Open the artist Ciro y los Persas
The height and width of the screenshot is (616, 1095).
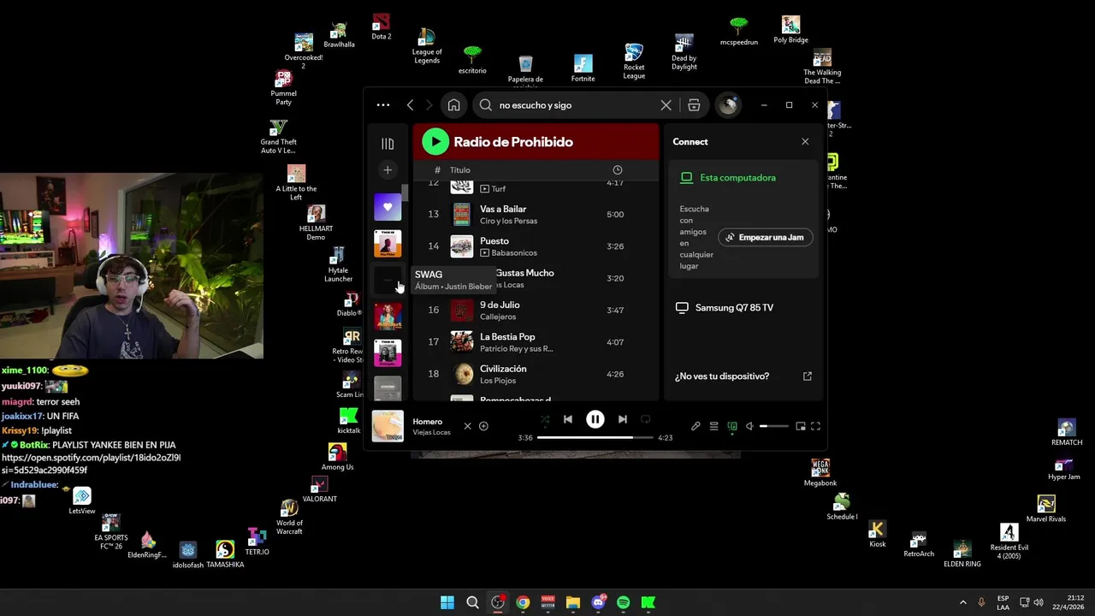point(509,221)
